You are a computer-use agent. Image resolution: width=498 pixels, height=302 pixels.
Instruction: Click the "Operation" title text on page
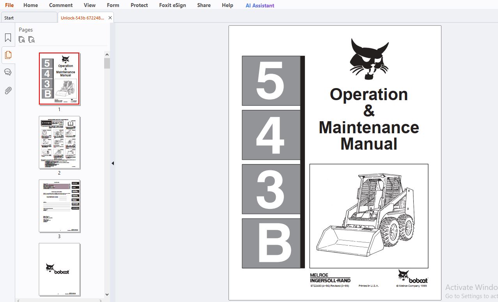click(x=369, y=95)
